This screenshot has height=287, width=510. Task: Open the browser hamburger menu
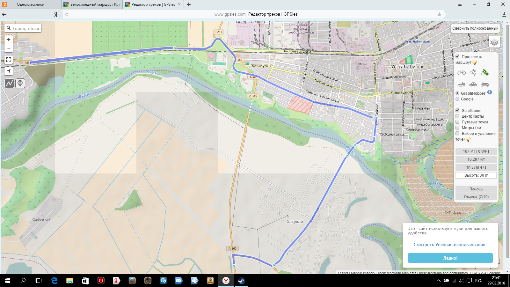(460, 4)
